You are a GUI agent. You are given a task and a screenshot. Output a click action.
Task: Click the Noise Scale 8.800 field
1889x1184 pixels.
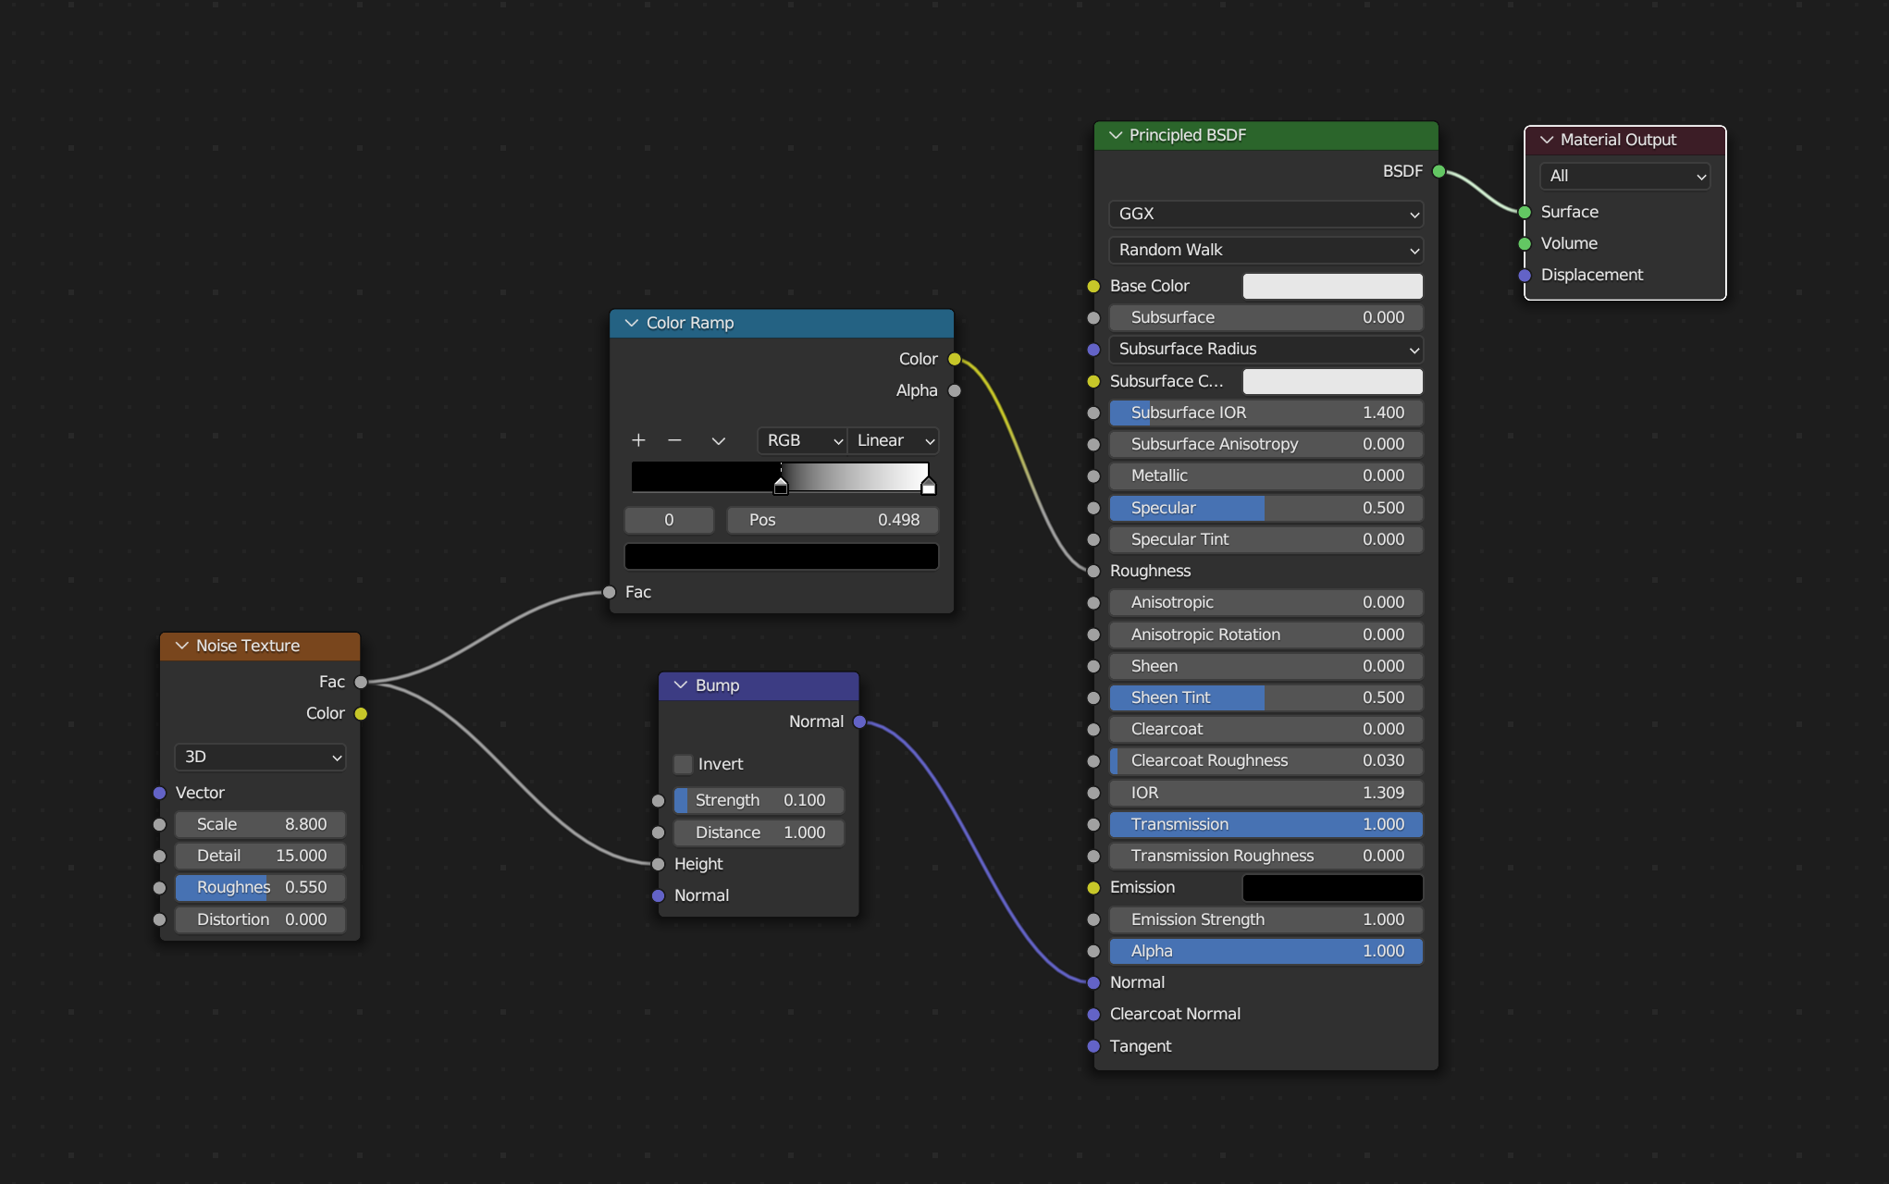pos(260,825)
